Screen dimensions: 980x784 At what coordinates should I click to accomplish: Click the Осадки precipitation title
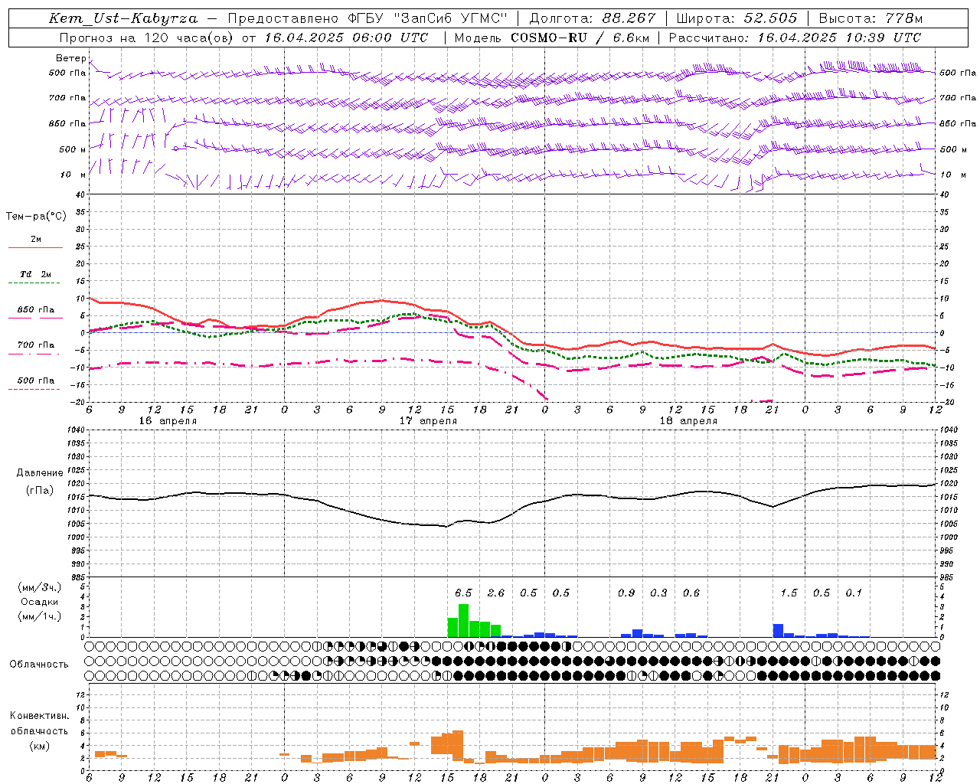click(39, 602)
